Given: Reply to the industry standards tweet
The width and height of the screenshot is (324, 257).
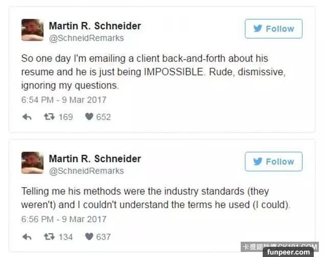Looking at the screenshot, I should point(27,237).
